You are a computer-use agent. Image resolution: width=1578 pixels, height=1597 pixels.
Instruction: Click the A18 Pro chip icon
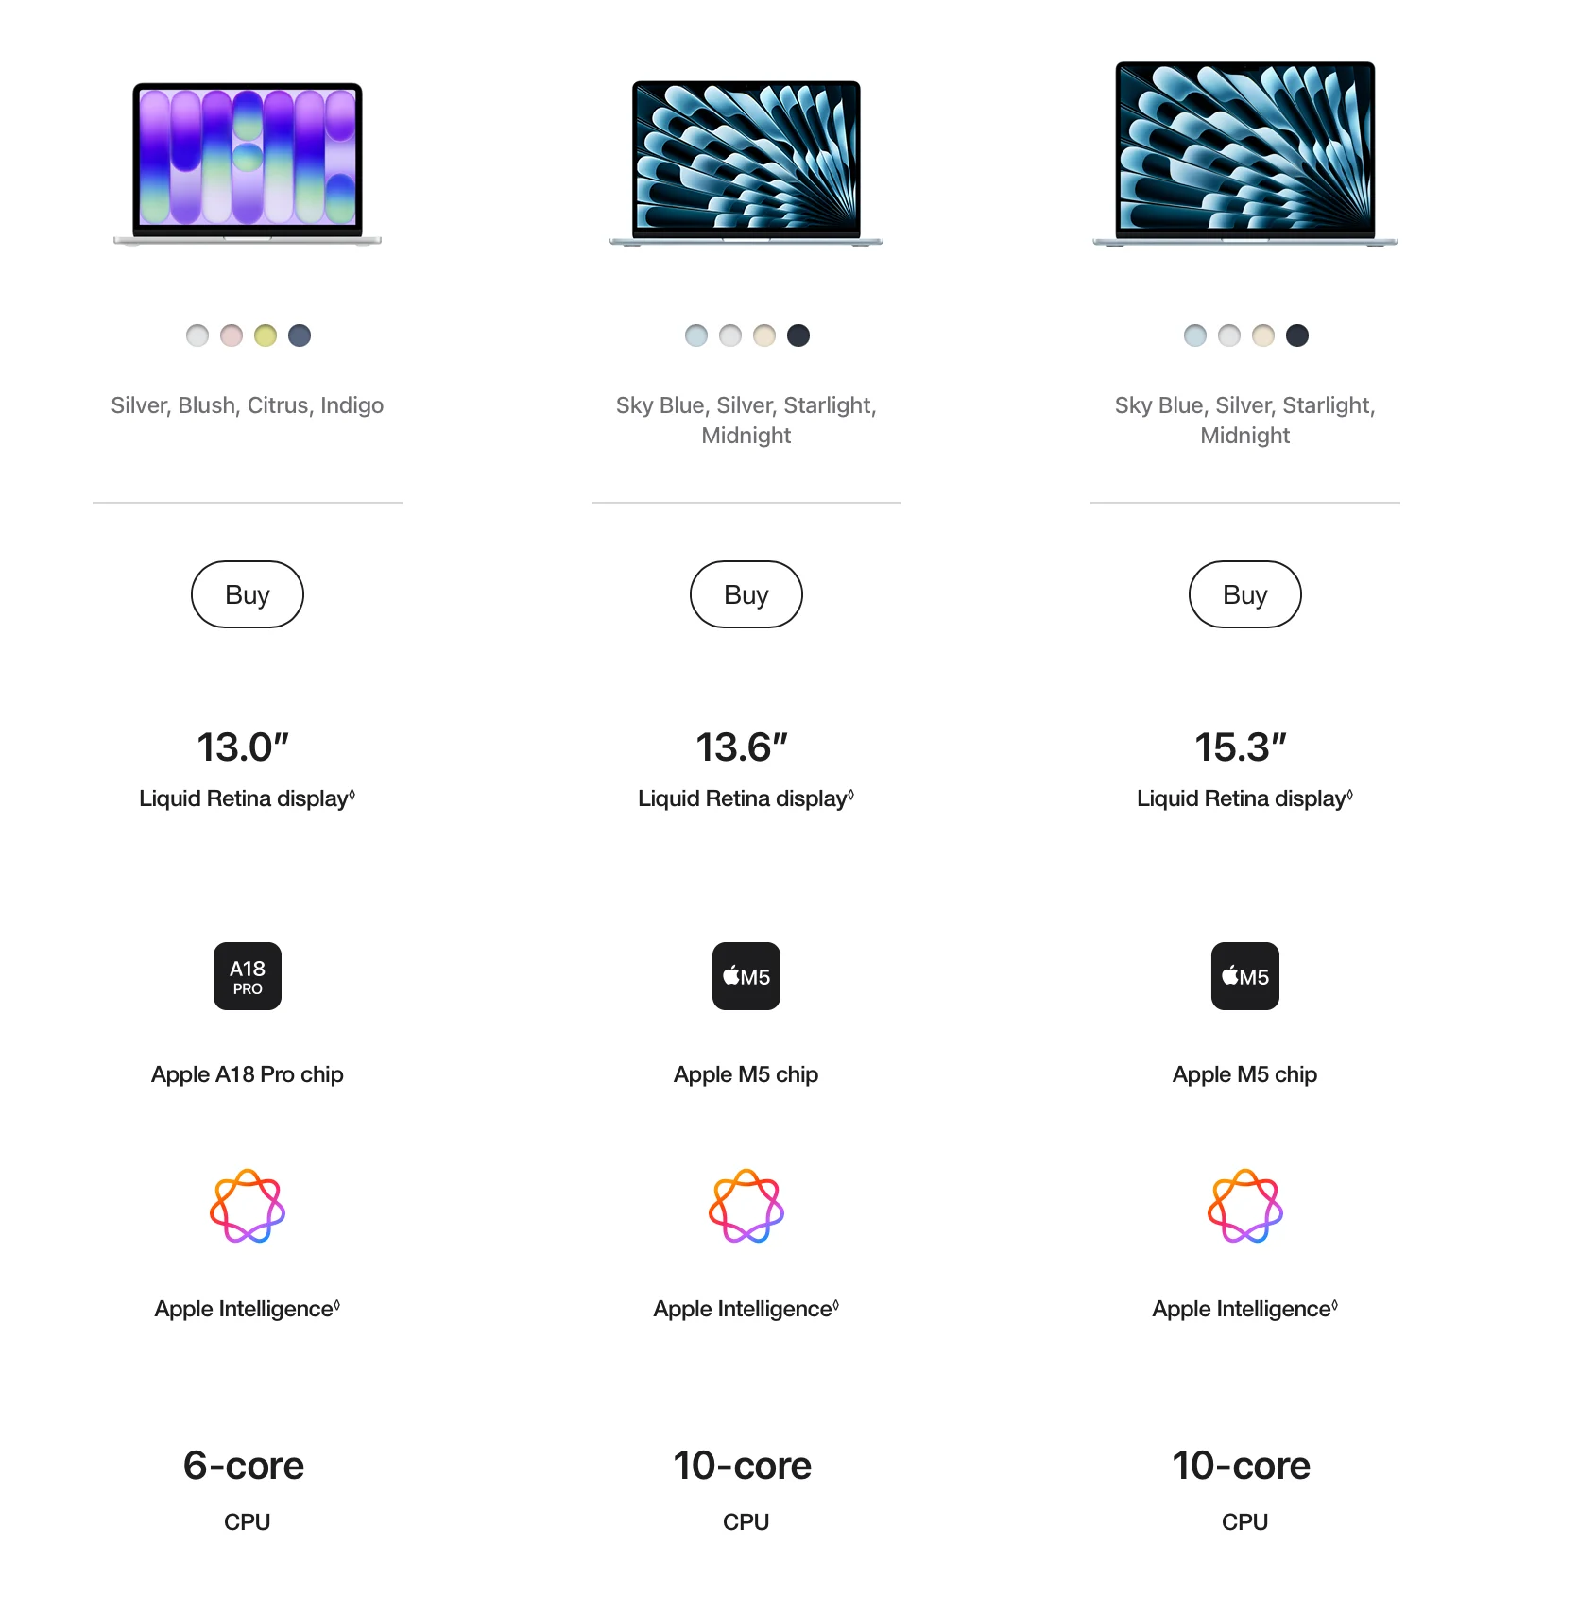pyautogui.click(x=248, y=976)
